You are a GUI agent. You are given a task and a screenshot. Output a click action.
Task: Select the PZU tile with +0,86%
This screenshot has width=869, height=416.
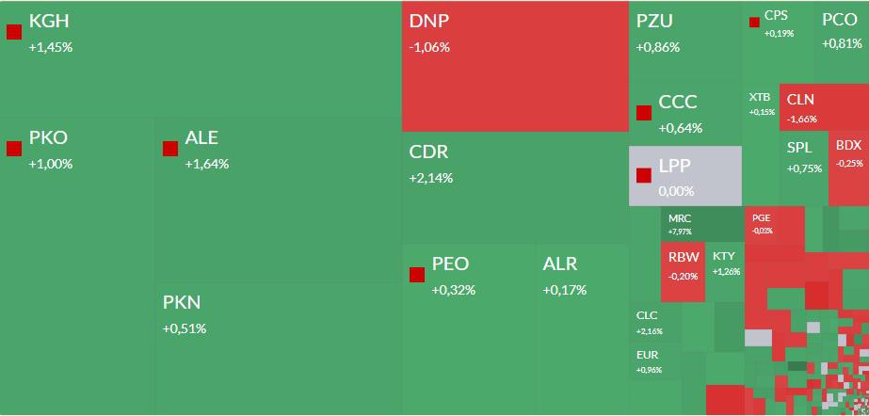(x=685, y=47)
